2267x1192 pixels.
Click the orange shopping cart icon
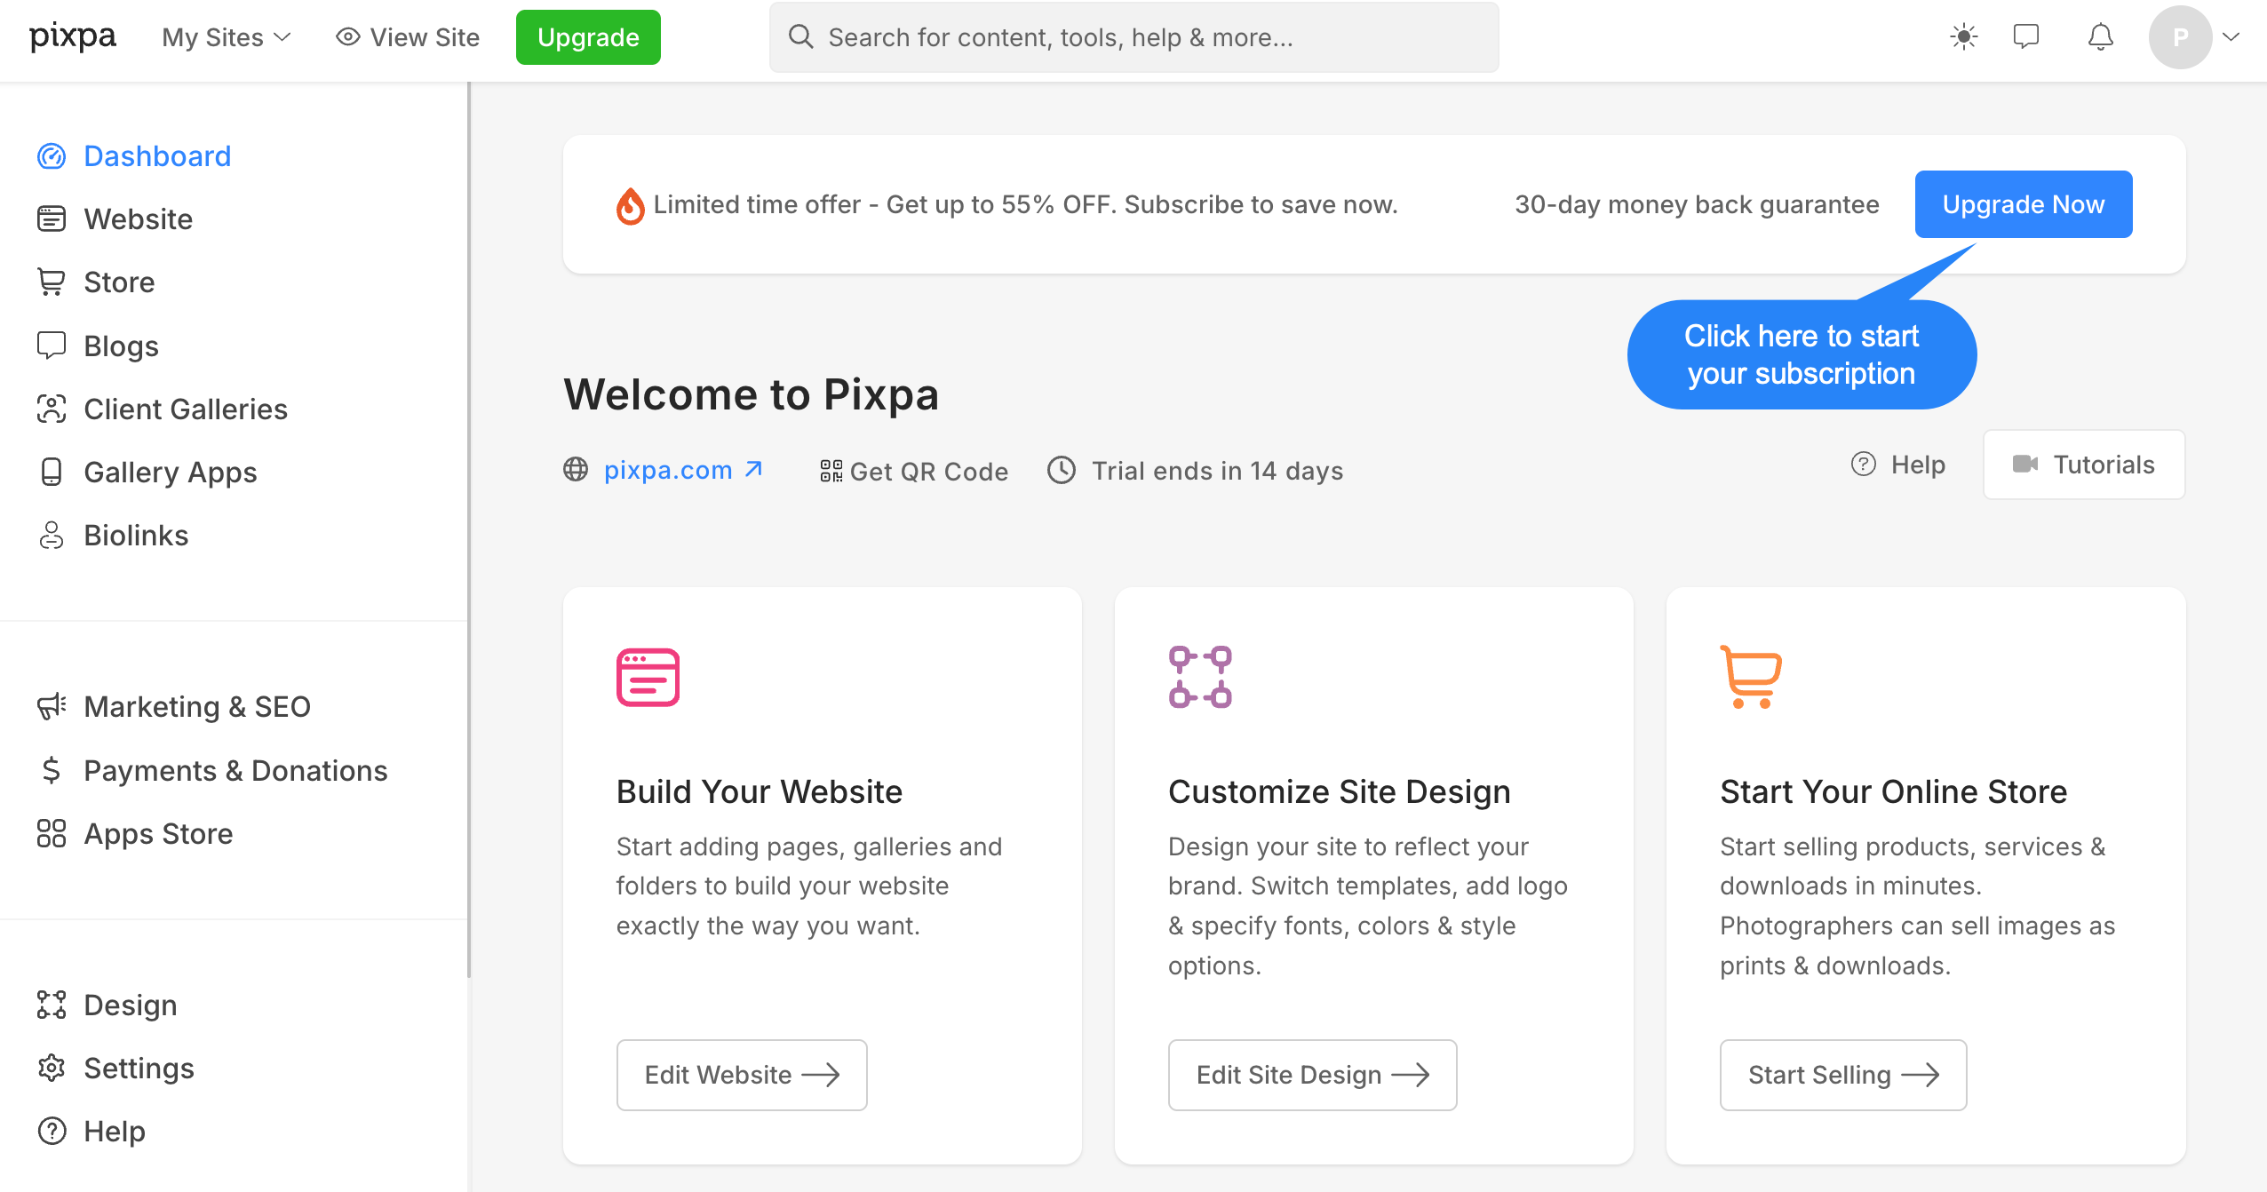[1750, 677]
